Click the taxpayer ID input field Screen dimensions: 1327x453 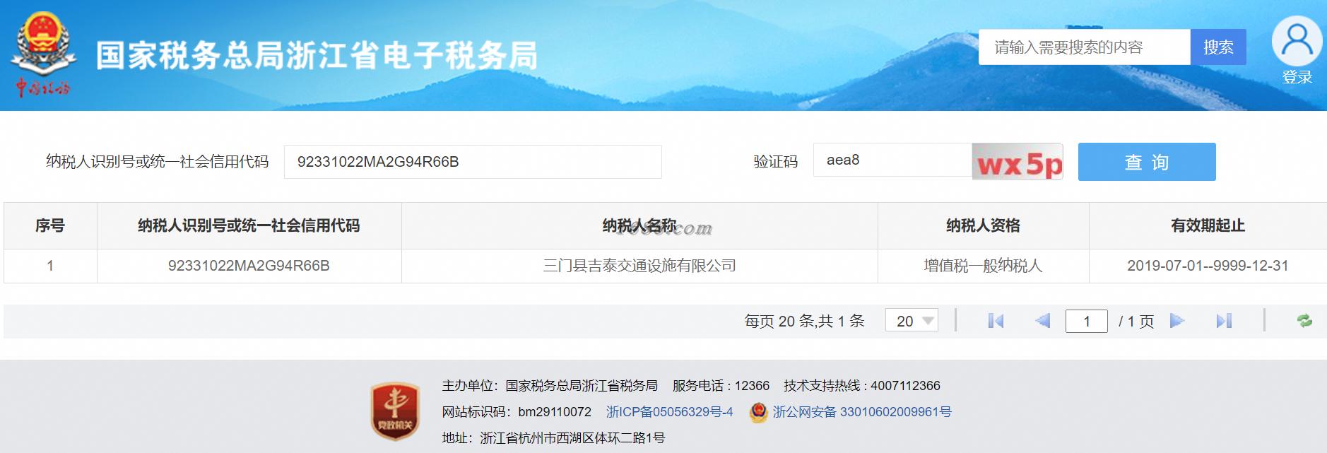(x=473, y=162)
